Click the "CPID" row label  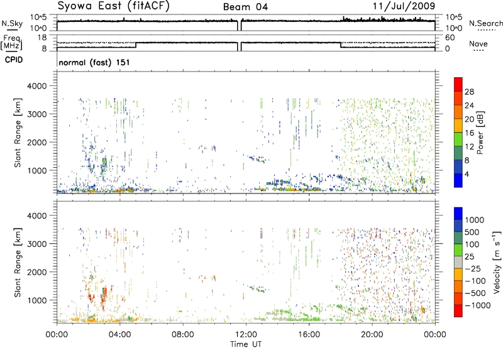14,60
